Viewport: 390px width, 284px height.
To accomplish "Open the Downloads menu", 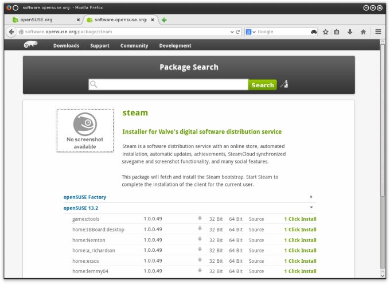I will (66, 45).
